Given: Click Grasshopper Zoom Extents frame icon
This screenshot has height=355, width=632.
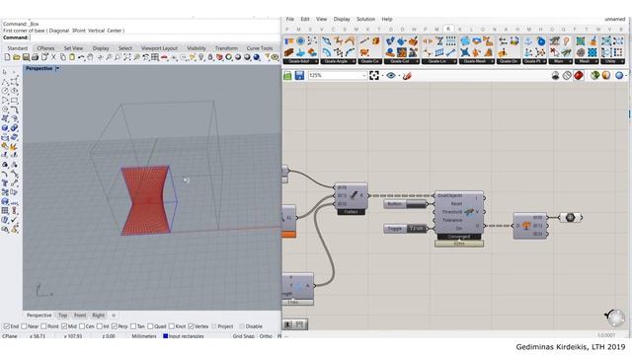Looking at the screenshot, I should point(374,75).
